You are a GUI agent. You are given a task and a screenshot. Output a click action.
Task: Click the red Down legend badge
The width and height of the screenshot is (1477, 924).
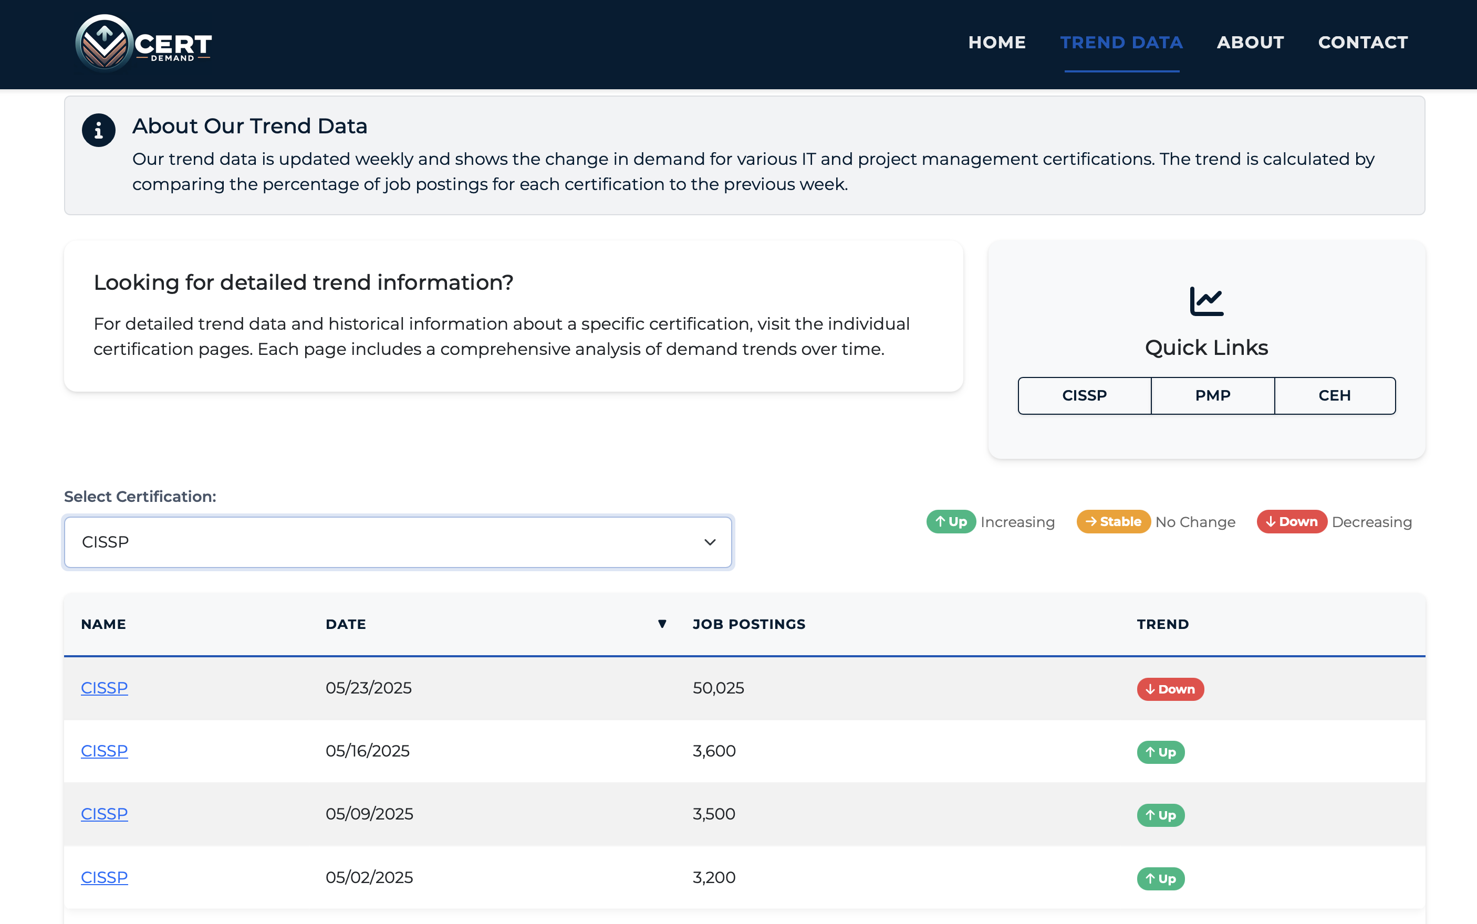[x=1291, y=522]
